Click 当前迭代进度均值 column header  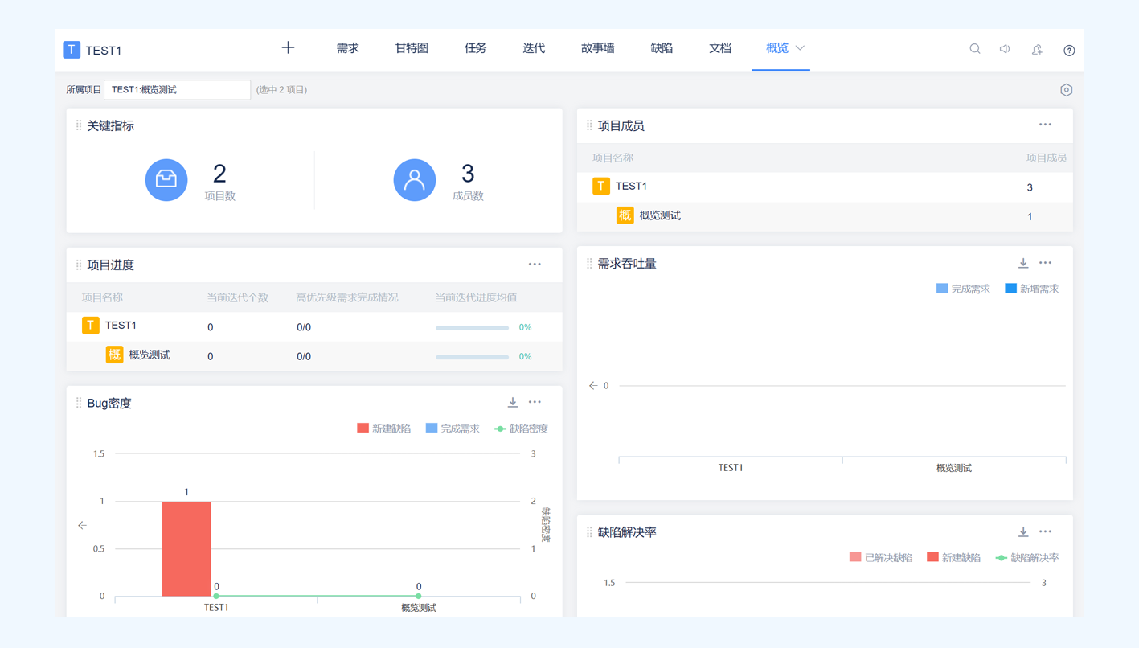(x=476, y=297)
